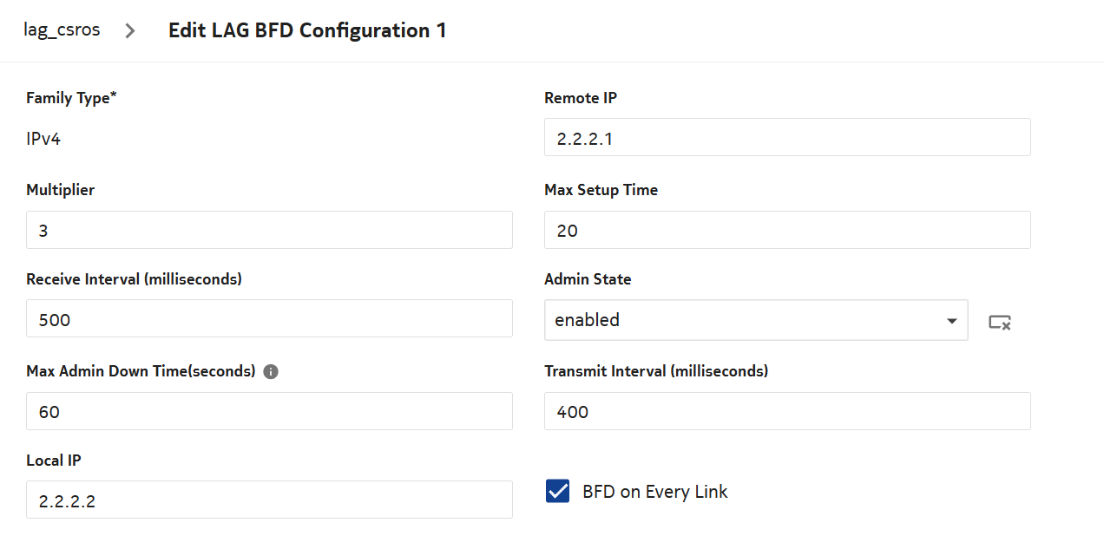Click the Remote IP label text
Image resolution: width=1104 pixels, height=536 pixels.
(580, 98)
